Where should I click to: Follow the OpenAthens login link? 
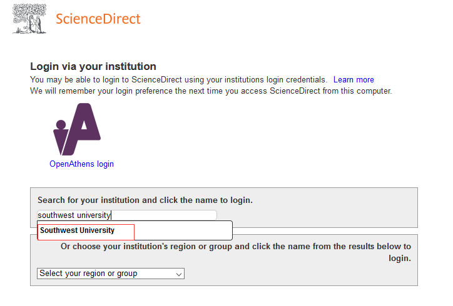click(81, 164)
